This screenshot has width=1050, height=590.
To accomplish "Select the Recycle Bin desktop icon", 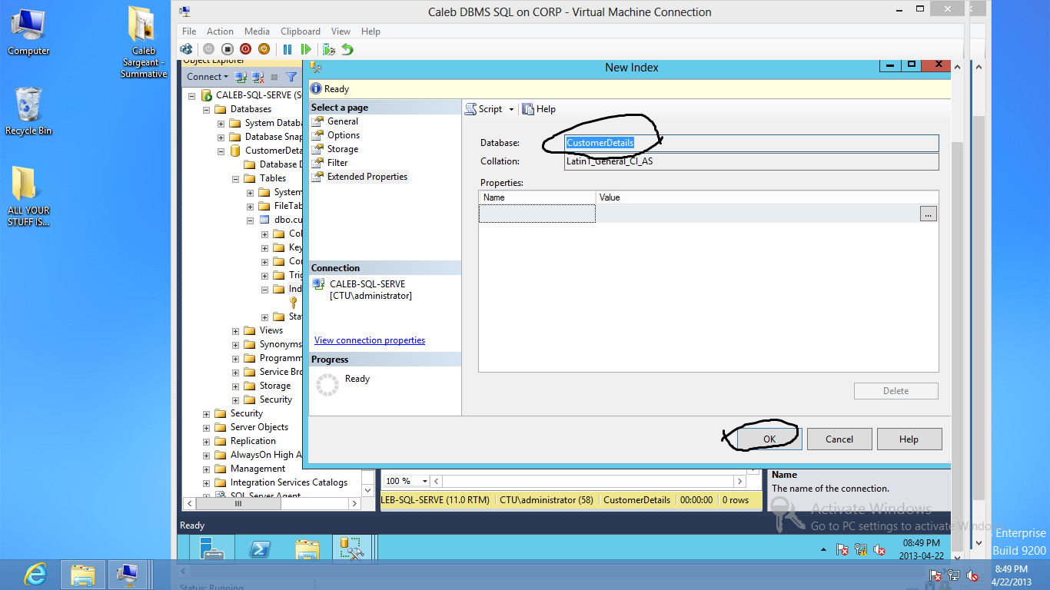I will pos(28,111).
